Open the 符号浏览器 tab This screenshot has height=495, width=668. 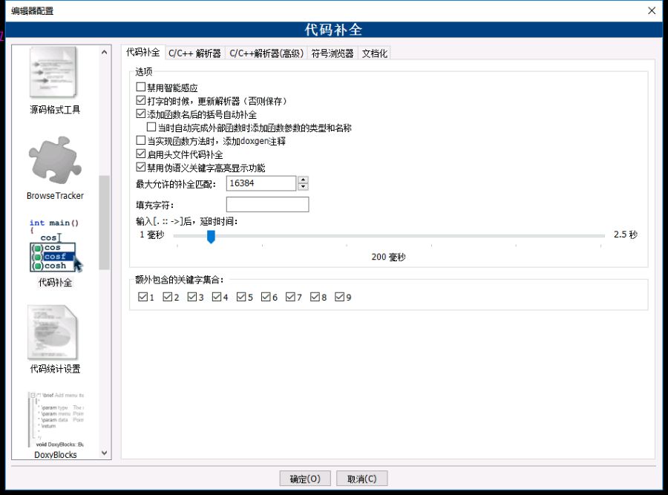click(333, 53)
